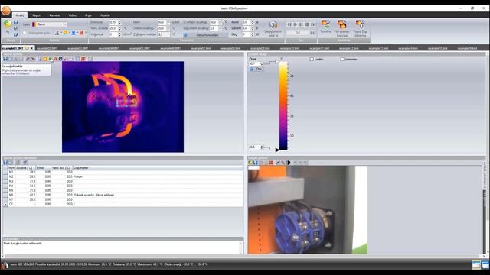Click the save icon in the real image toolbar
Screen dimensions: 490x275
click(x=255, y=163)
